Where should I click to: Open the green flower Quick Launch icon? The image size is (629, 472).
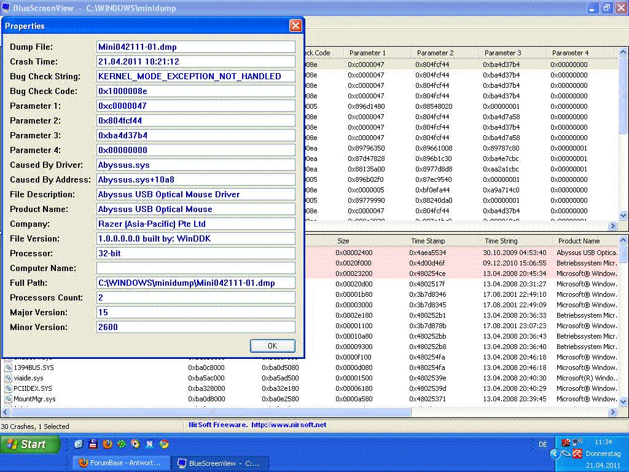point(121,444)
